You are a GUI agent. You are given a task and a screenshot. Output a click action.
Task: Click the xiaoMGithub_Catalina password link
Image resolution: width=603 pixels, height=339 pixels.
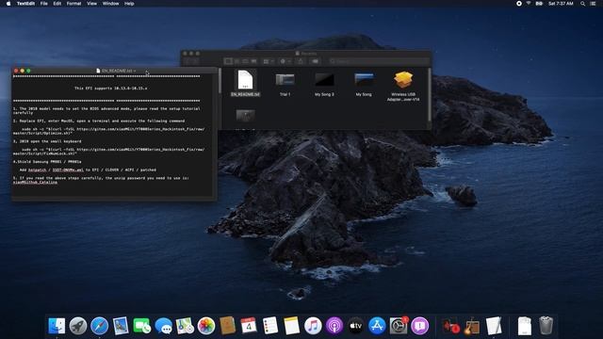(35, 182)
